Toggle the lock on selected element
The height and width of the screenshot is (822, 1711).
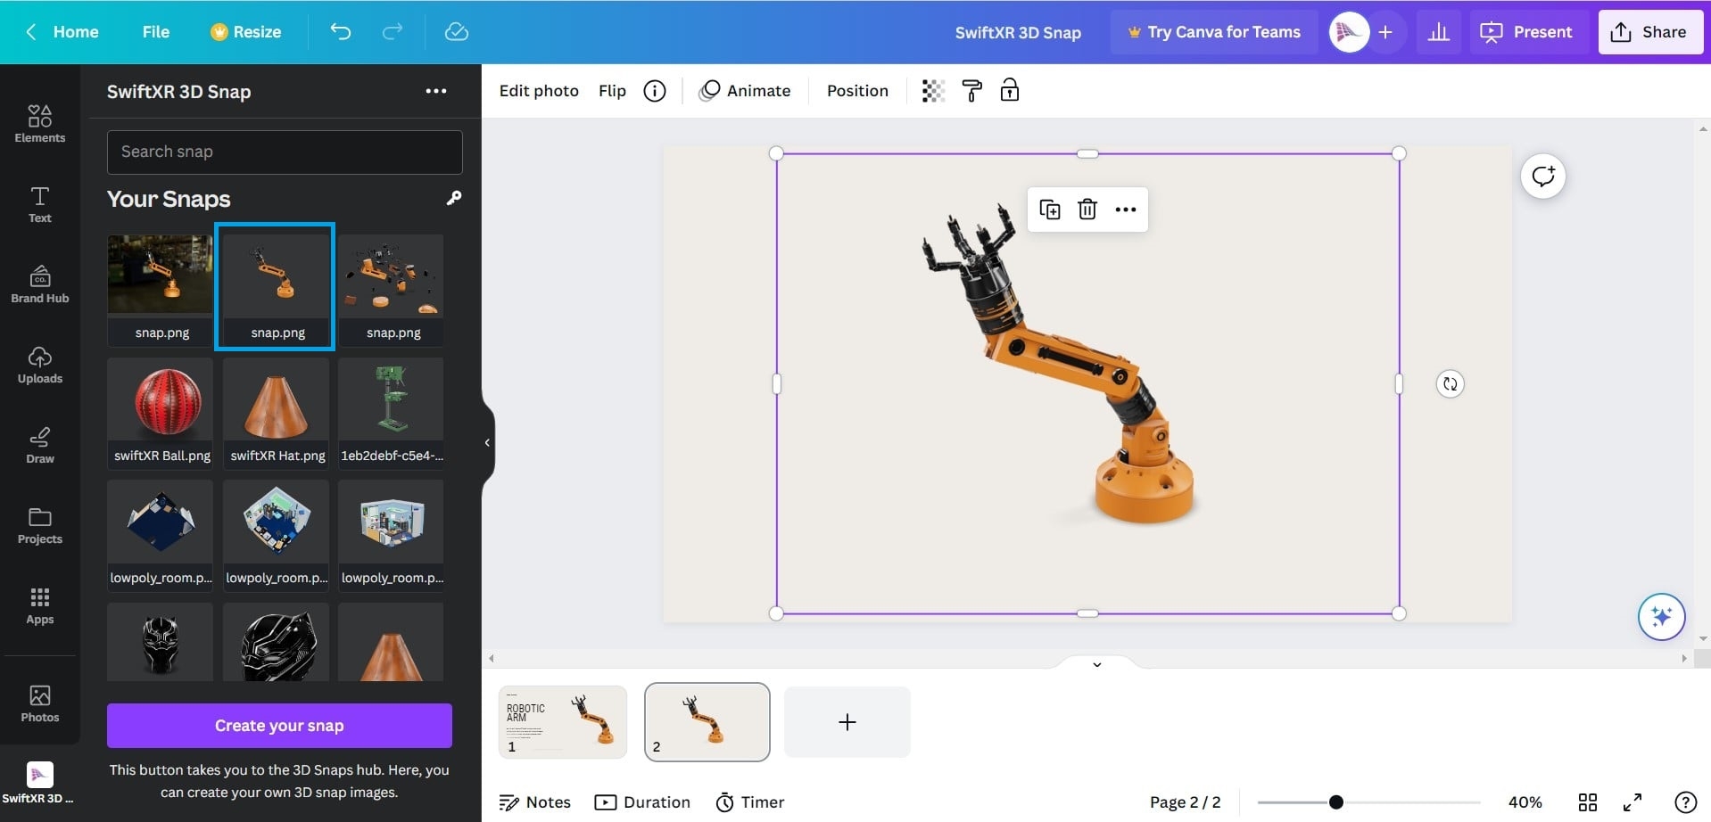point(1009,91)
